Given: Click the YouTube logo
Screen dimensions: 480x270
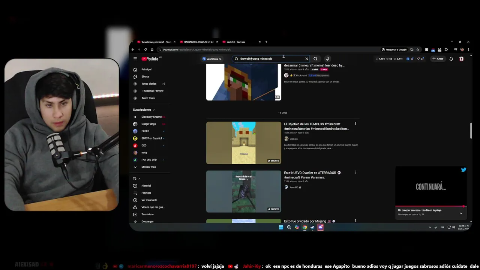Looking at the screenshot, I should [x=150, y=59].
